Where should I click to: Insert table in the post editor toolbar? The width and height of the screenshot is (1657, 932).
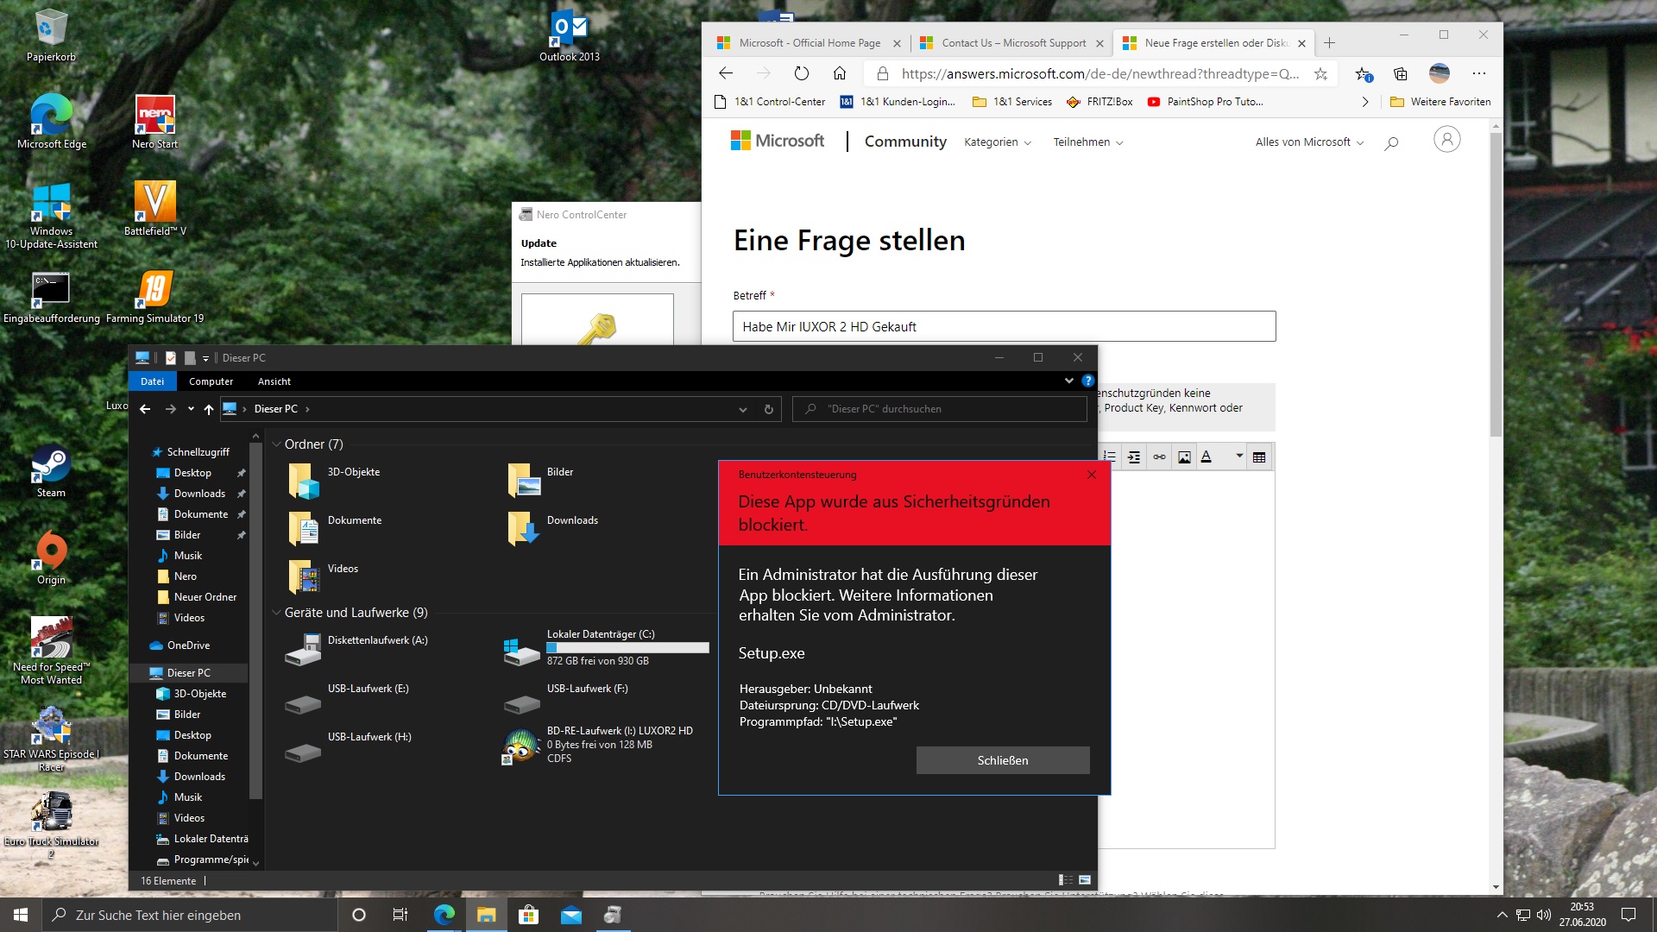click(1259, 457)
